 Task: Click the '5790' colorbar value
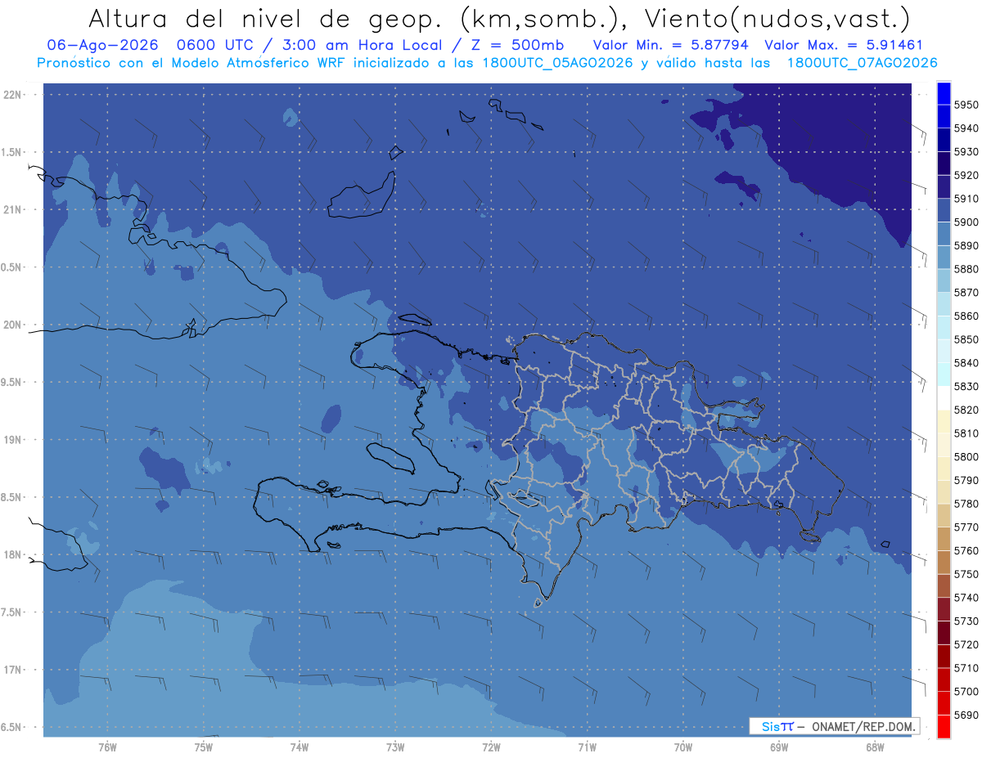[x=966, y=480]
